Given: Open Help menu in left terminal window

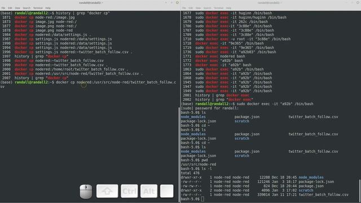Looking at the screenshot, I should [x=48, y=8].
